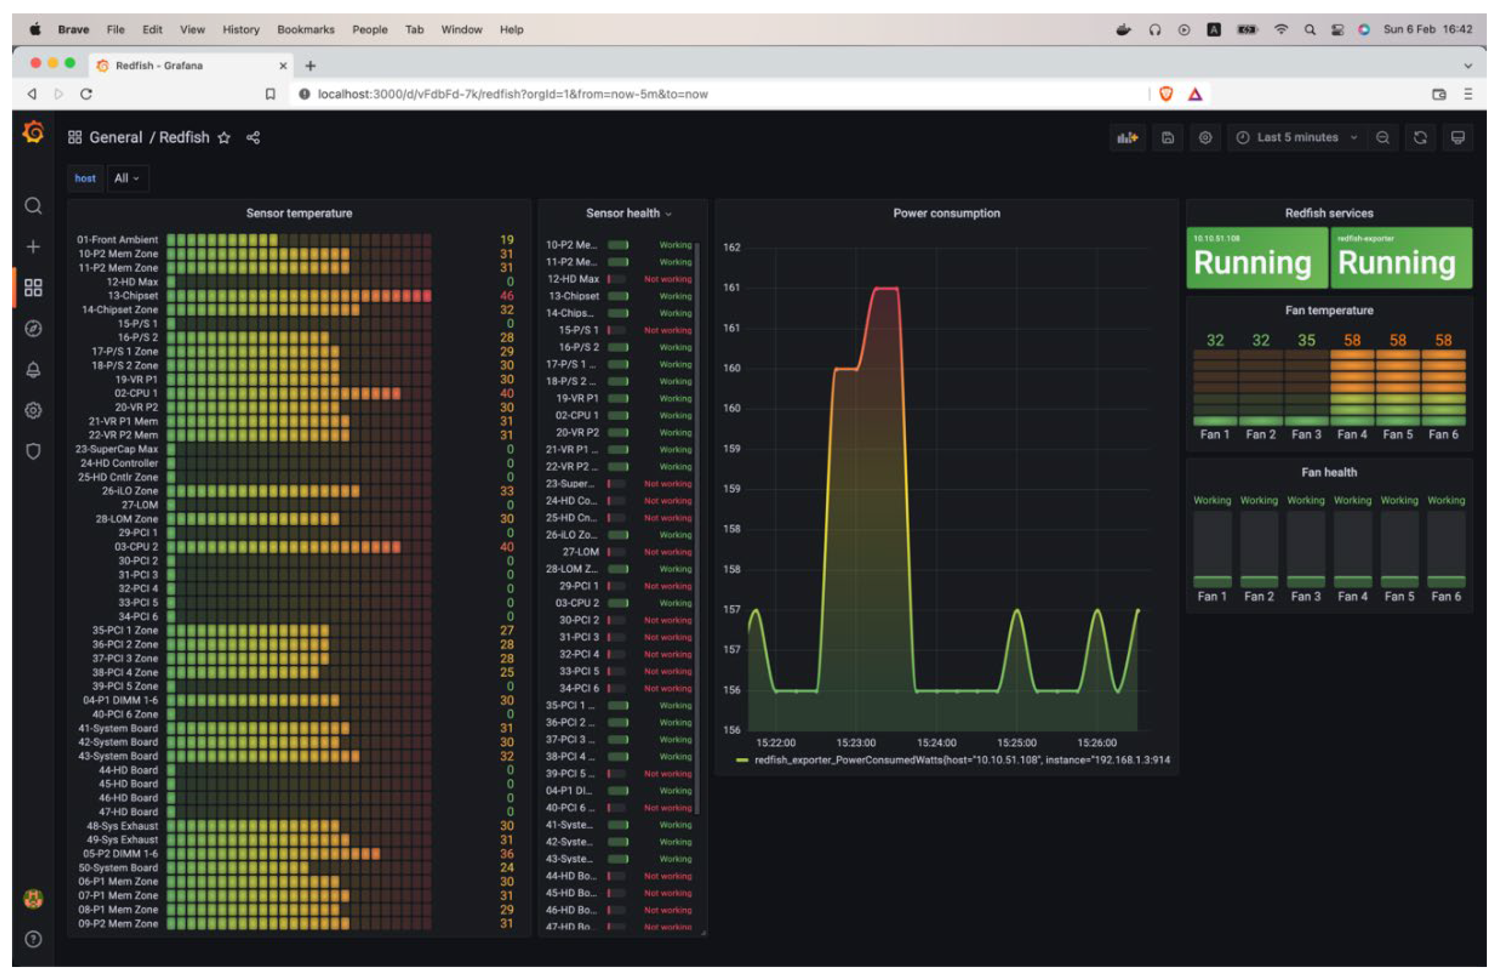This screenshot has width=1498, height=979.
Task: Open the Last 5 minutes time picker
Action: pyautogui.click(x=1297, y=138)
